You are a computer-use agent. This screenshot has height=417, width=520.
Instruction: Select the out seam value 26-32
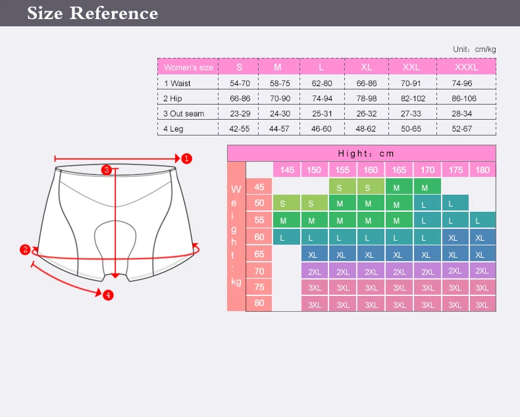(x=367, y=114)
